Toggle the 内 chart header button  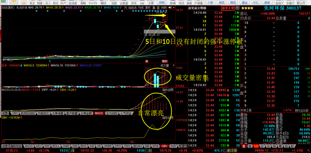click(125, 8)
